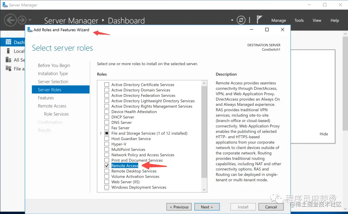Enable the Hyper-V role checkbox
The width and height of the screenshot is (348, 214).
point(107,144)
